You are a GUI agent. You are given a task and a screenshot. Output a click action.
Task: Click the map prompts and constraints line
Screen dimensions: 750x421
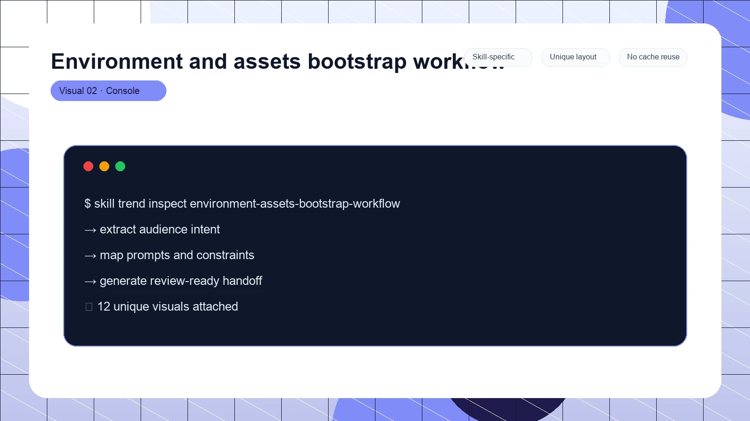pyautogui.click(x=169, y=255)
